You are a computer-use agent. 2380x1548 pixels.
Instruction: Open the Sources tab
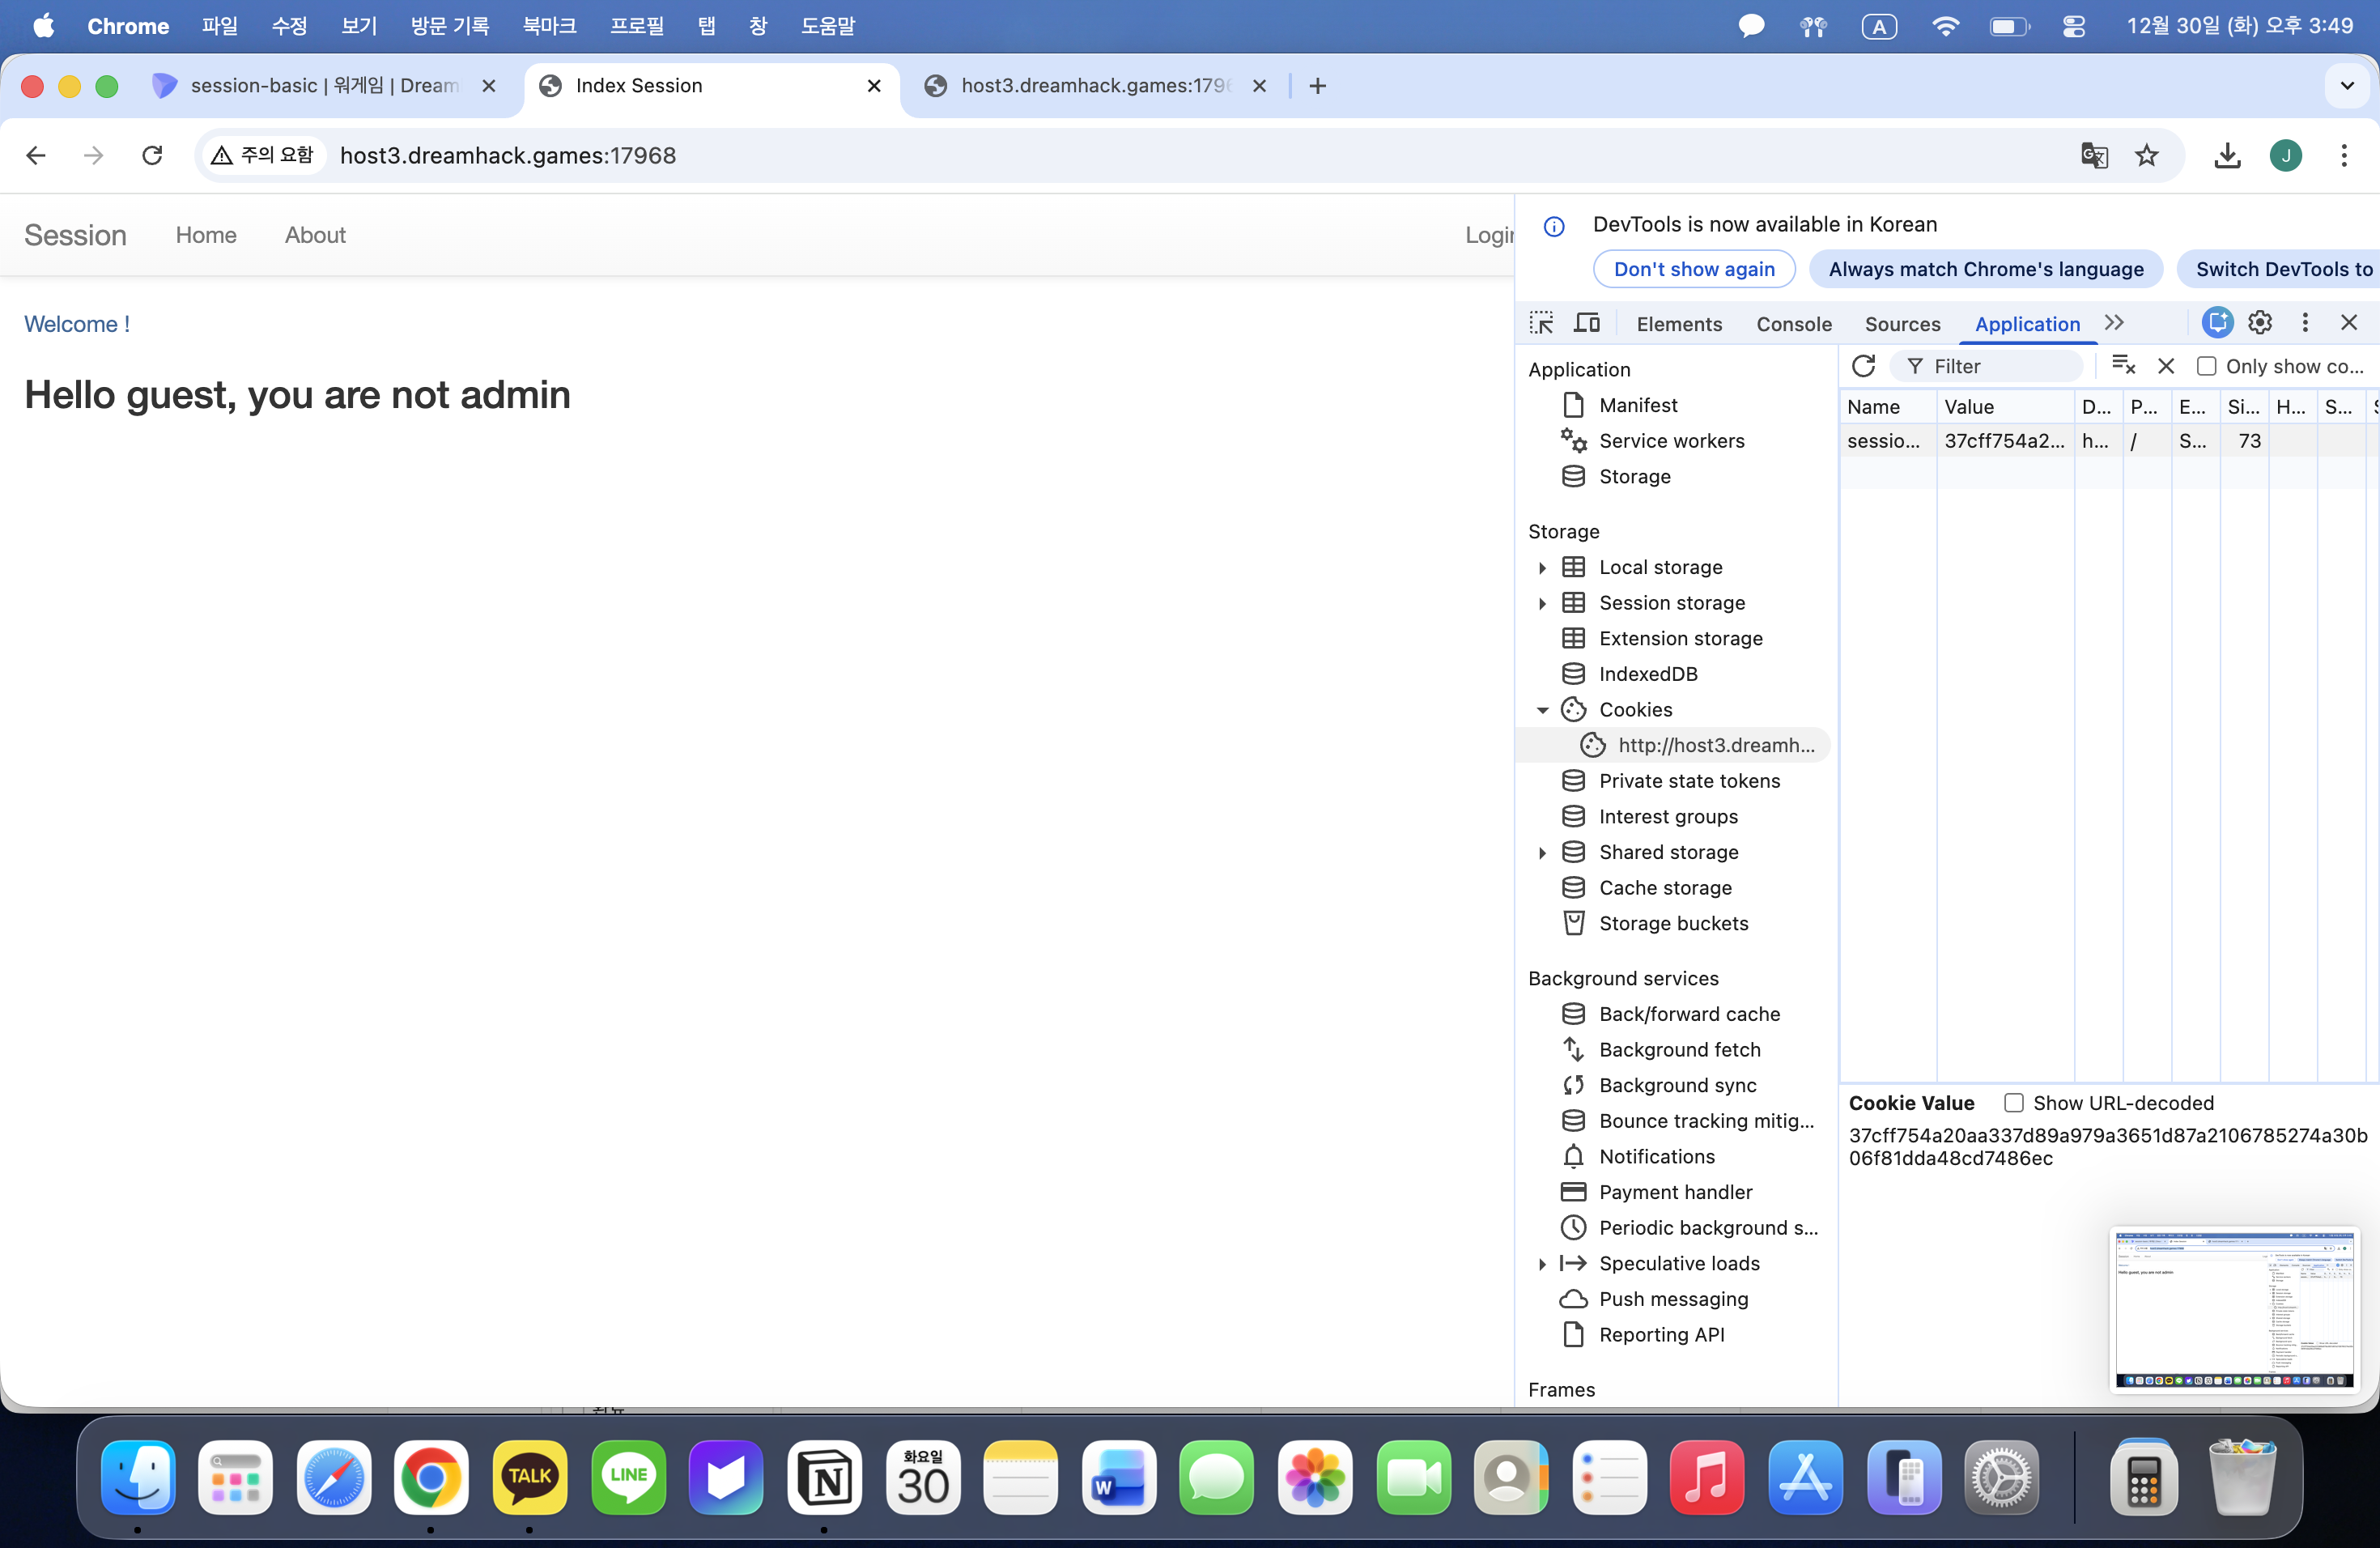[1901, 324]
